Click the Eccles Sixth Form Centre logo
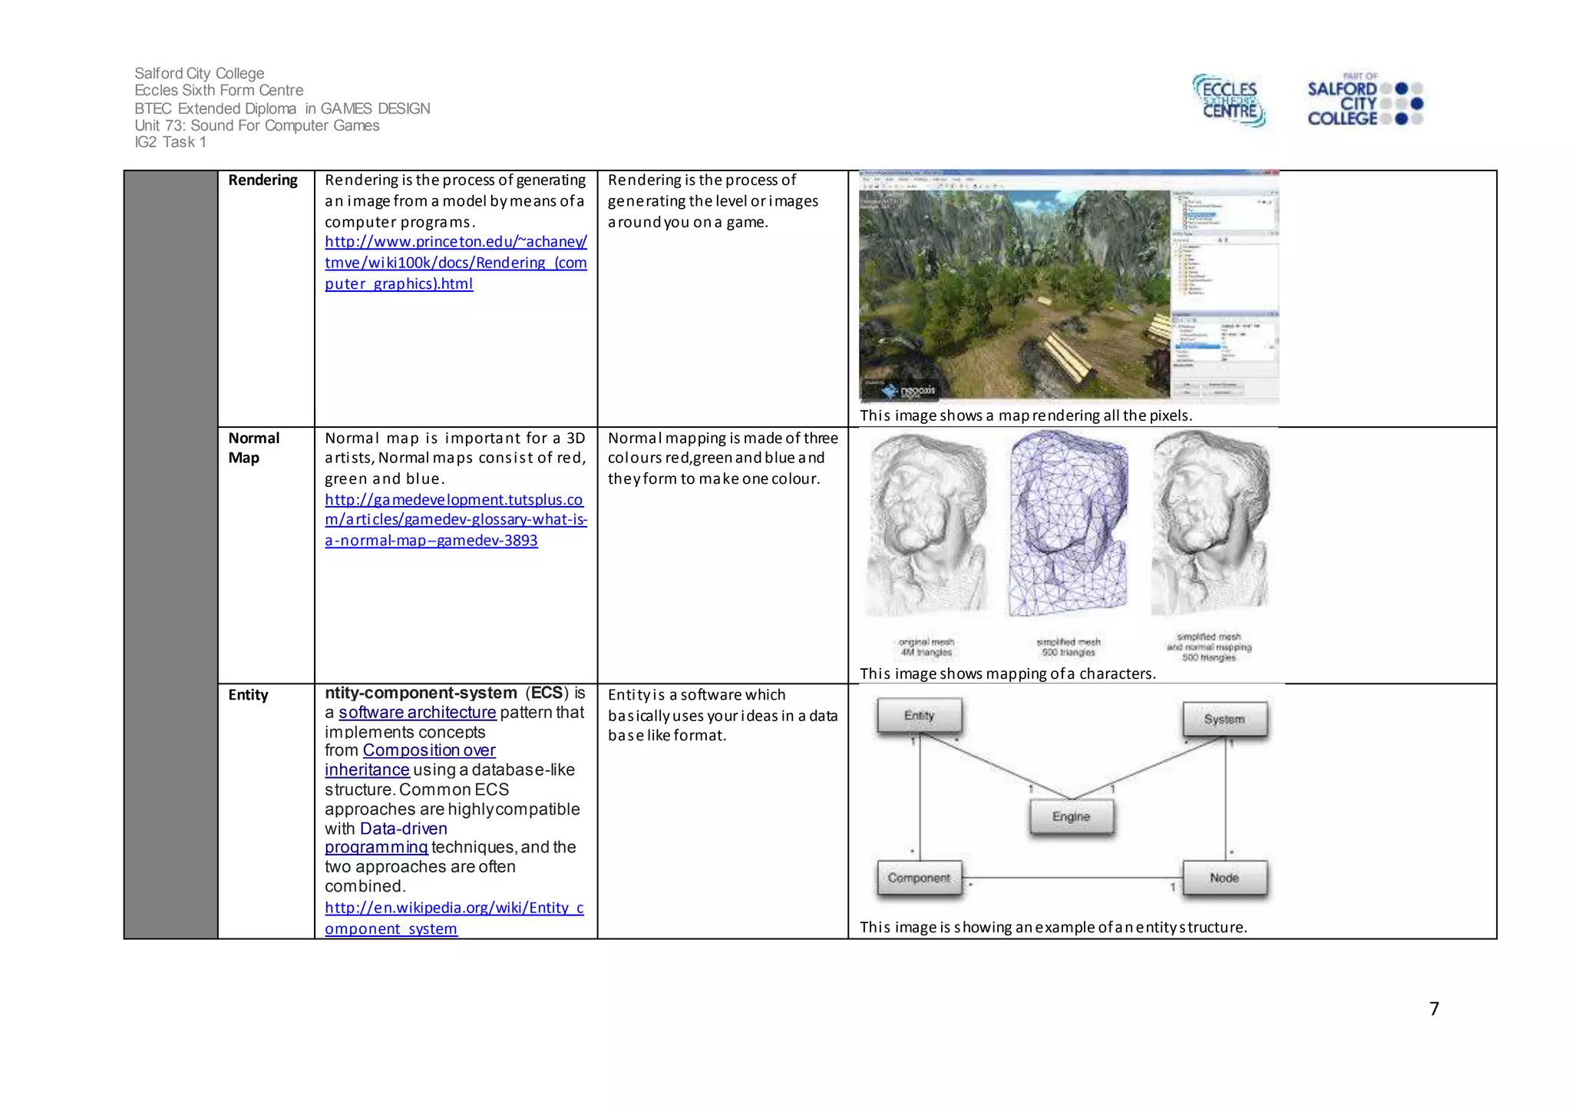Screen dimensions: 1572x1112 click(1229, 101)
